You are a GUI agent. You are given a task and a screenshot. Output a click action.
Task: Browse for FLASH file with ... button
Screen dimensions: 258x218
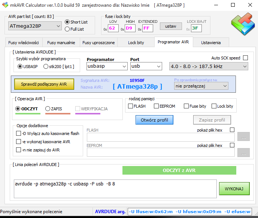243,136
